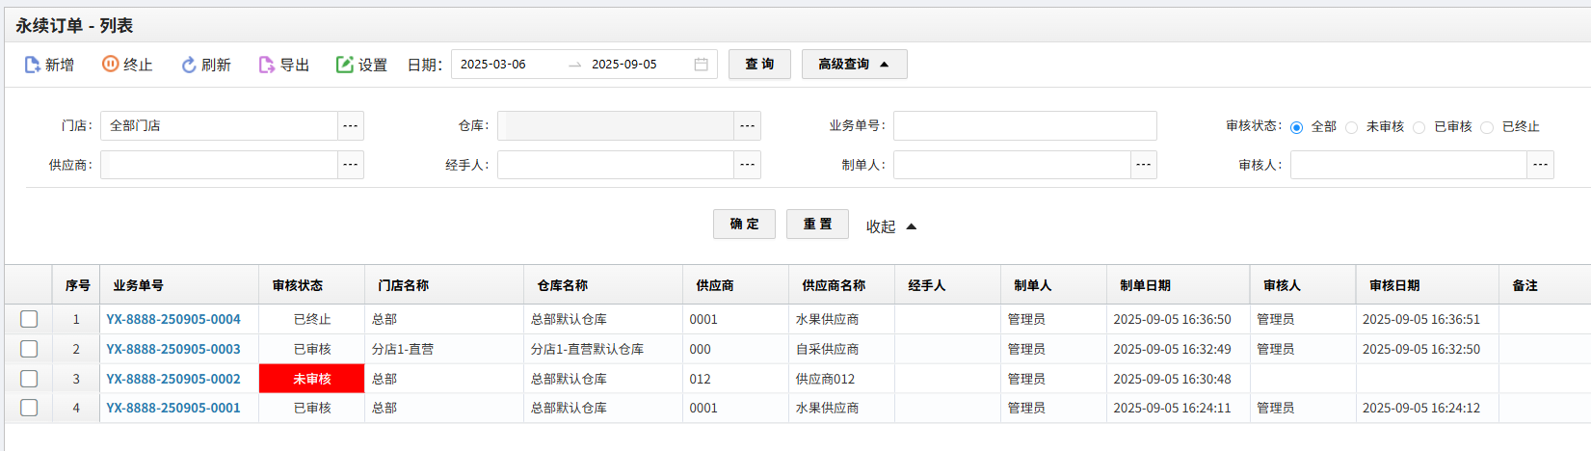
Task: Open order YX-8888-250905-0001 link
Action: (173, 408)
